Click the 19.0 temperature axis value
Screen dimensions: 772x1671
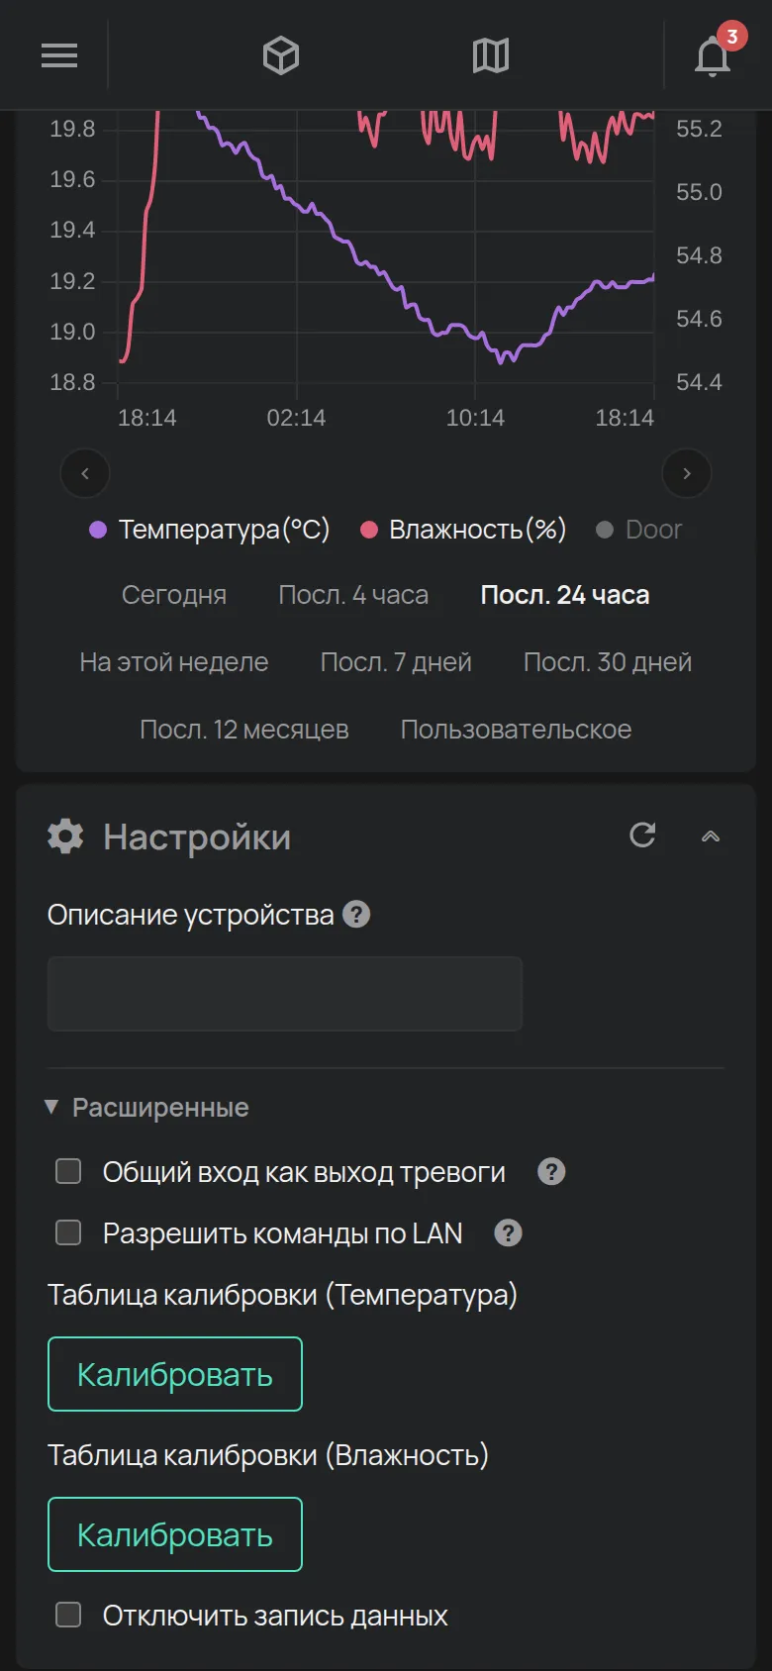pyautogui.click(x=72, y=332)
